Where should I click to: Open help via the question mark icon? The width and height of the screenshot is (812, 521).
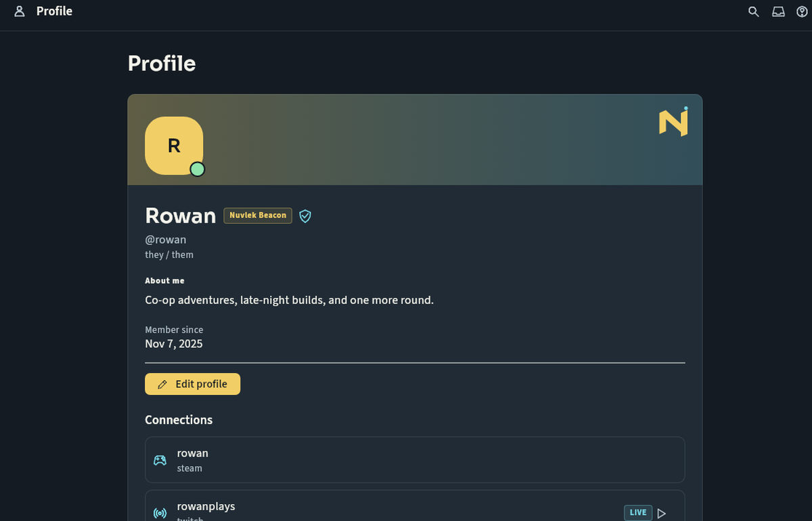803,12
